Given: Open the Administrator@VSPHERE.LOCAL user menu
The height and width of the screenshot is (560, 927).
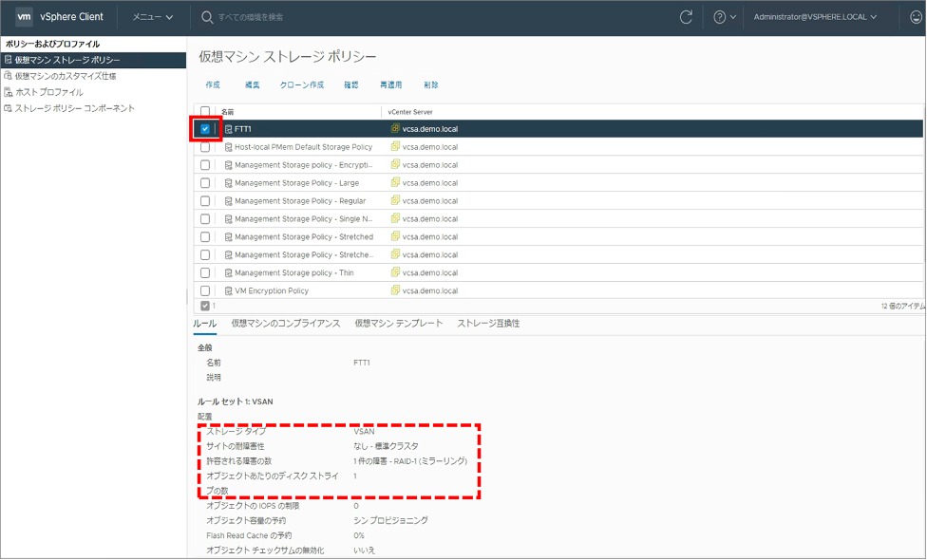Looking at the screenshot, I should click(815, 17).
